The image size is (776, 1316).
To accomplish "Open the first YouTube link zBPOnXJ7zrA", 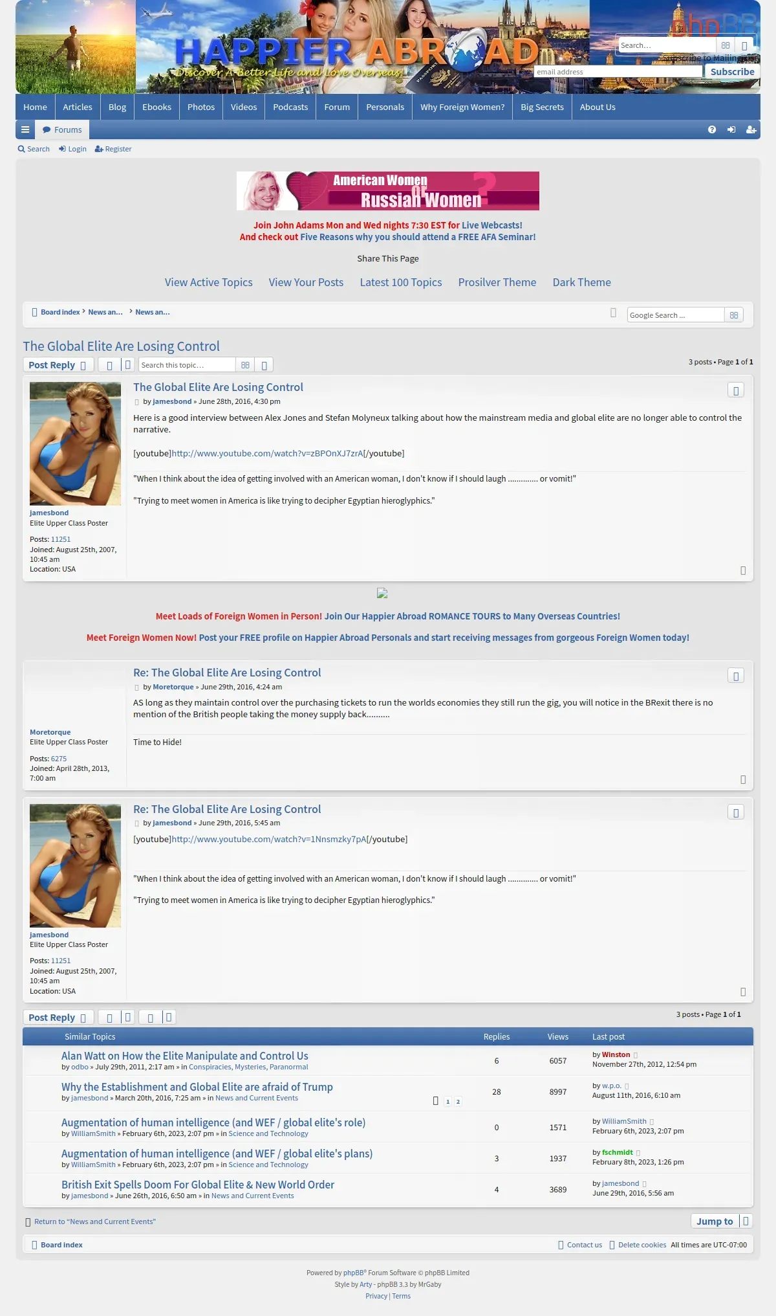I will tap(267, 453).
